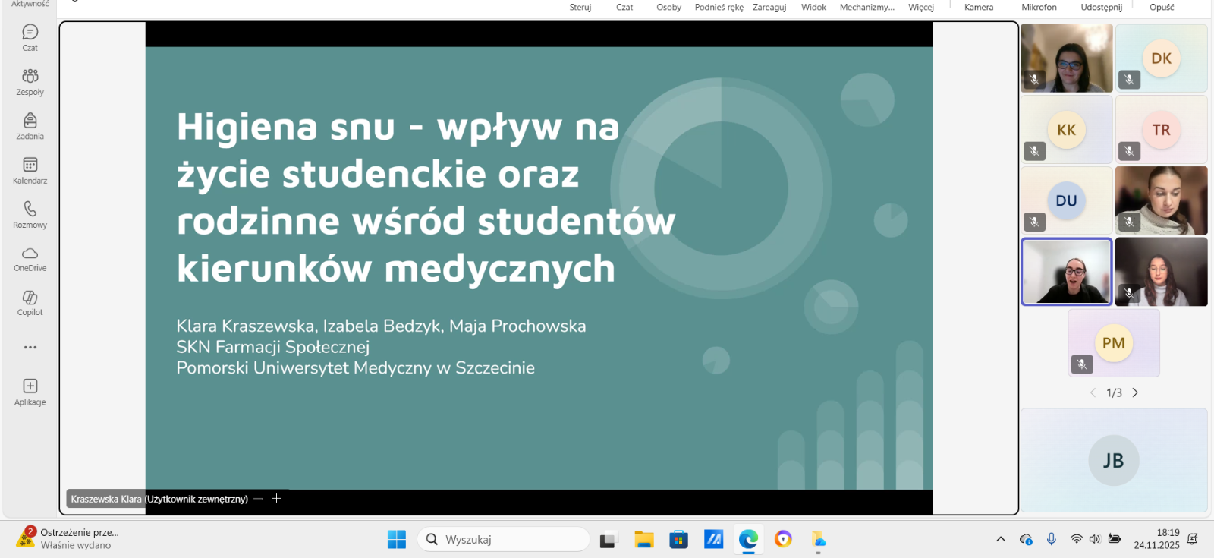
Task: Click the Wyszukaj taskbar search box
Action: coord(504,539)
